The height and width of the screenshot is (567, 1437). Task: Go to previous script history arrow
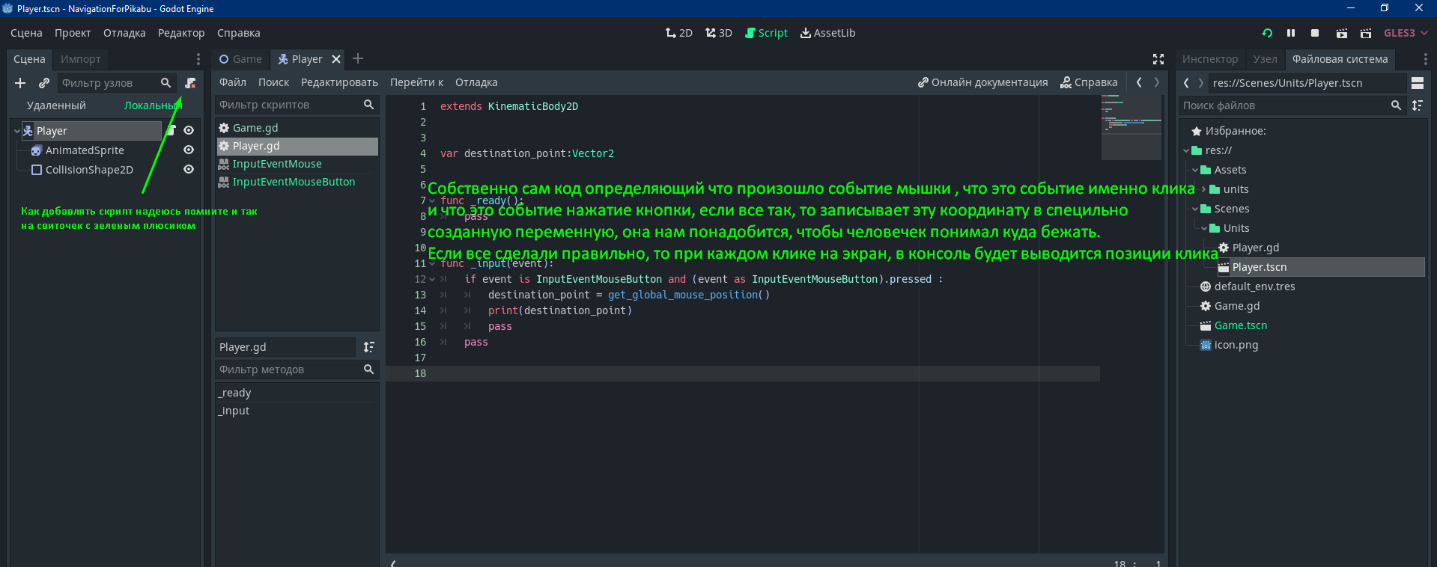(x=1139, y=82)
